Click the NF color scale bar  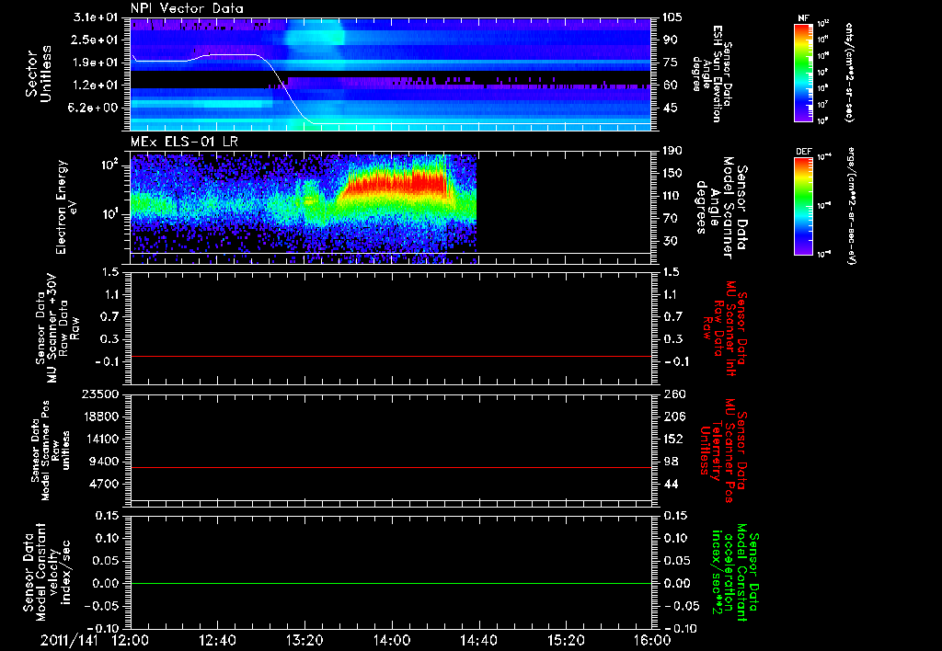click(x=801, y=73)
